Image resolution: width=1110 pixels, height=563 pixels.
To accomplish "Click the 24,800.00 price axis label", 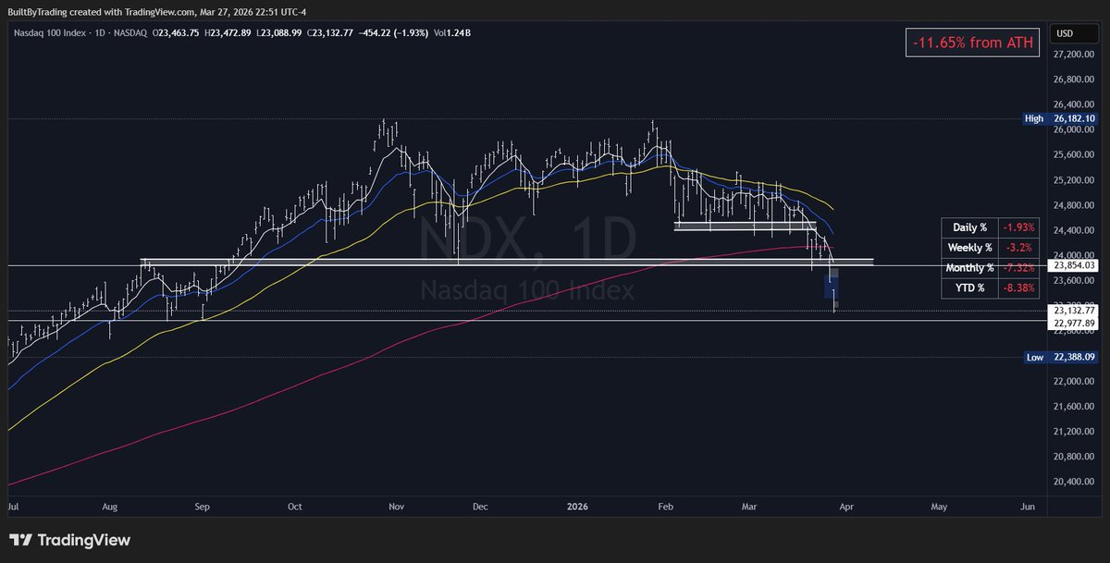I will coord(1076,205).
